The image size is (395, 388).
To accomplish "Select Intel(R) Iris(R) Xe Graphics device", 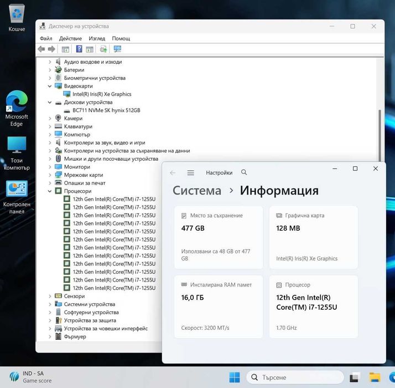I will coord(102,94).
